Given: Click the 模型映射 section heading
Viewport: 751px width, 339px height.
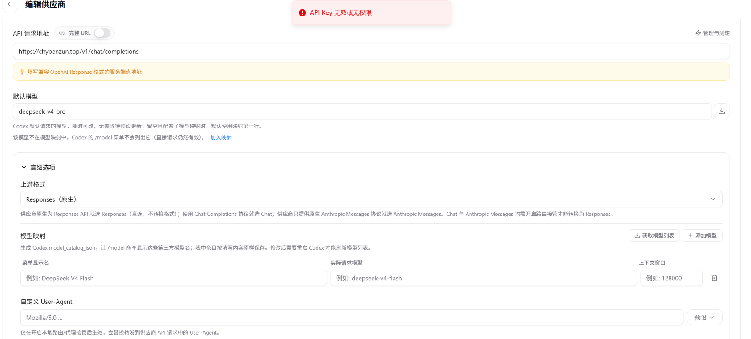Looking at the screenshot, I should tap(33, 236).
